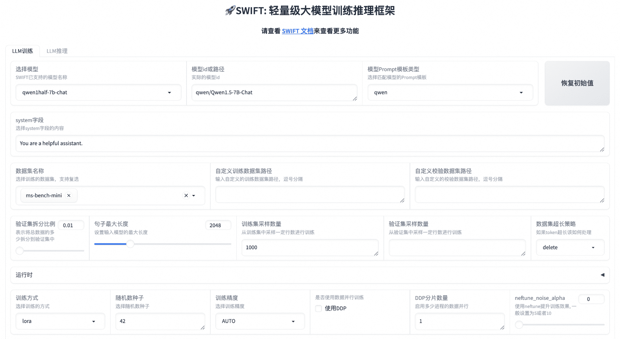This screenshot has width=620, height=339.
Task: Click the DDP分片数量 input field
Action: [x=460, y=321]
